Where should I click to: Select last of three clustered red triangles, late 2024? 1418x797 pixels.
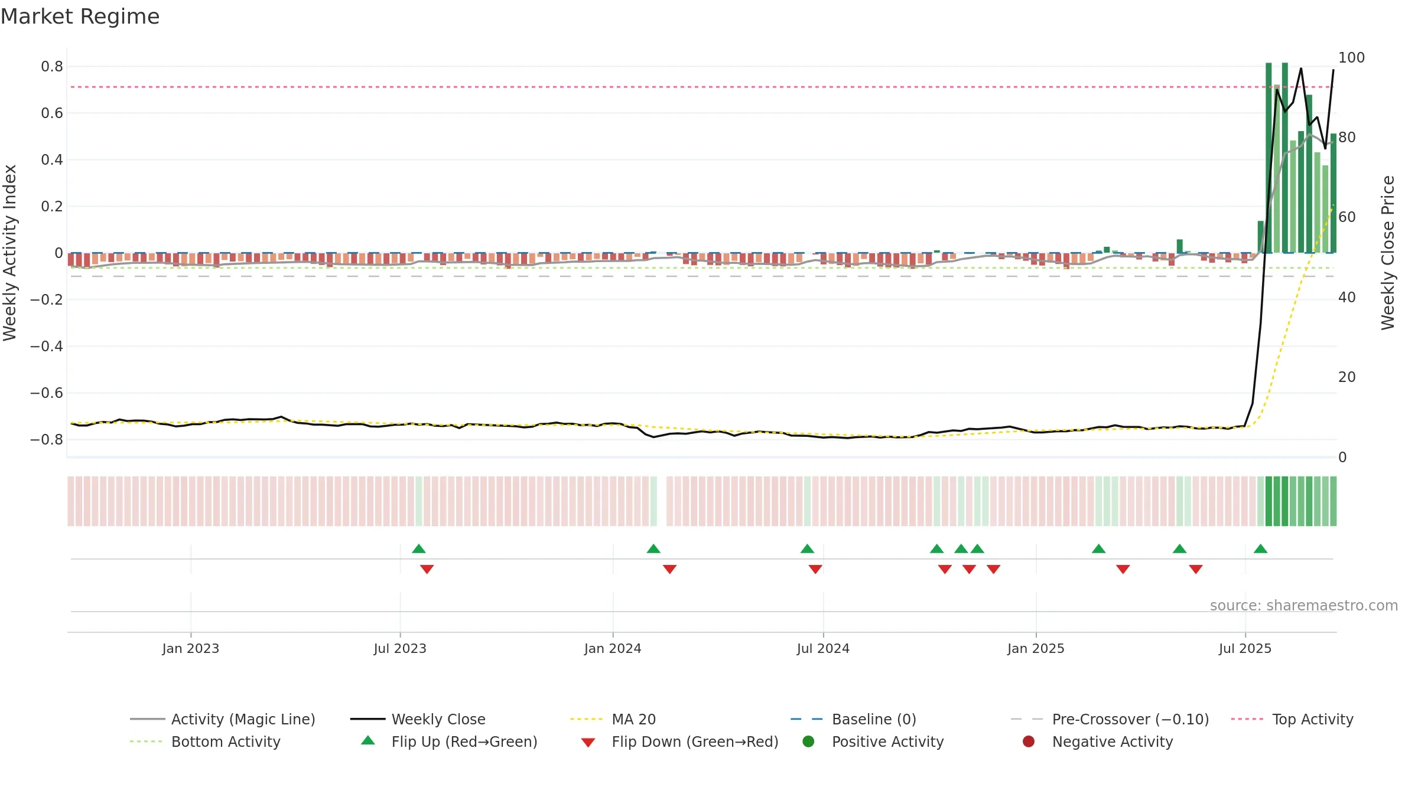coord(994,569)
